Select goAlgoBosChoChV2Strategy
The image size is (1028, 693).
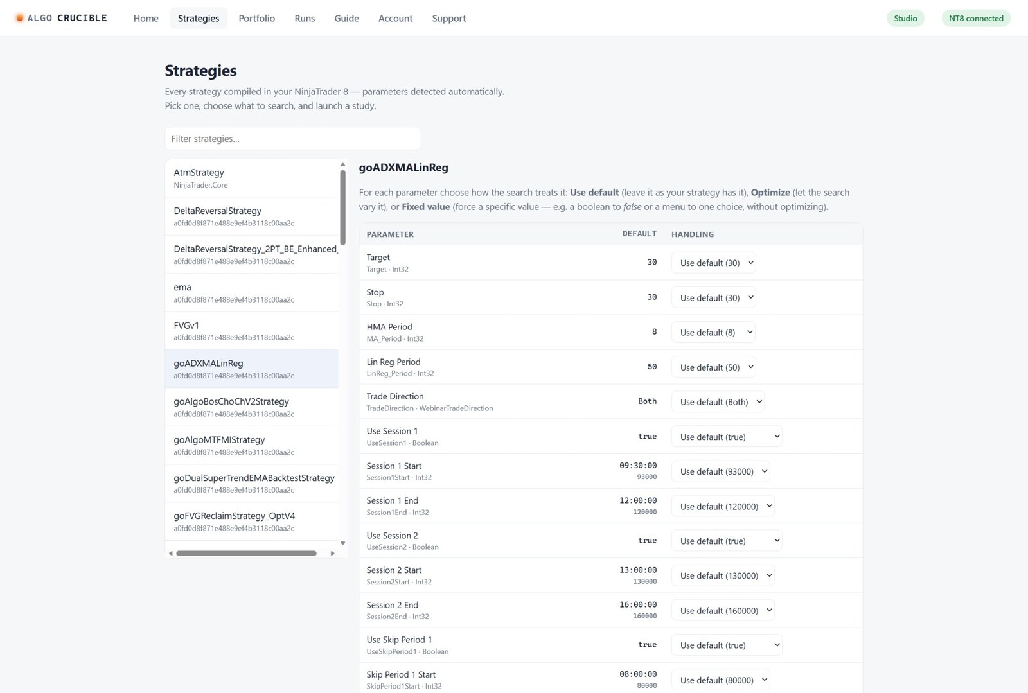(x=252, y=407)
